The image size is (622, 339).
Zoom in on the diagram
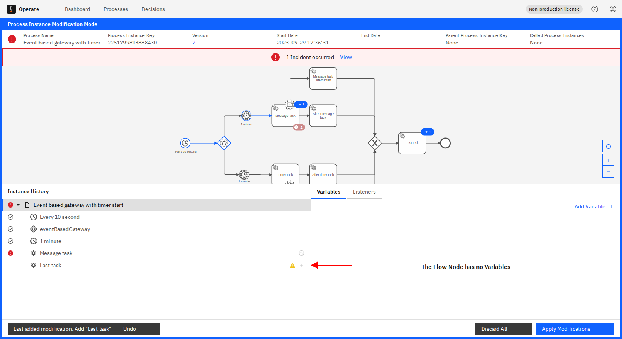(608, 160)
